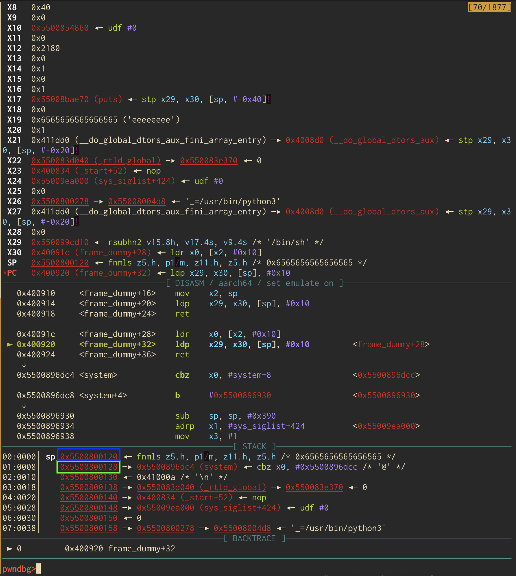
Task: Click the STACK section header
Action: coord(254,447)
